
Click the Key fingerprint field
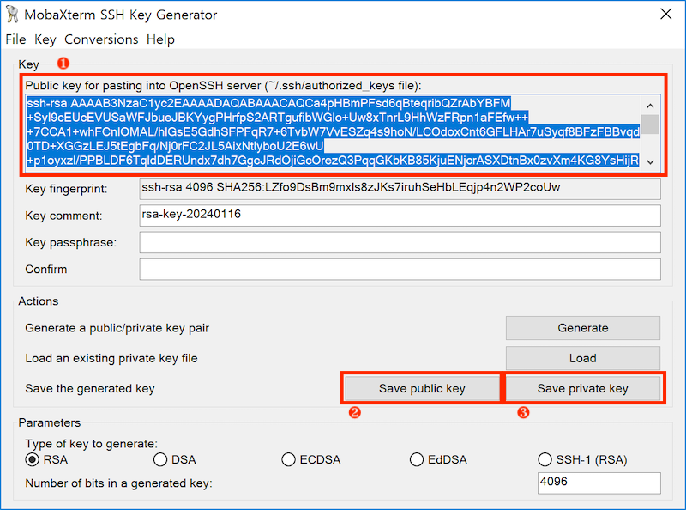[400, 189]
